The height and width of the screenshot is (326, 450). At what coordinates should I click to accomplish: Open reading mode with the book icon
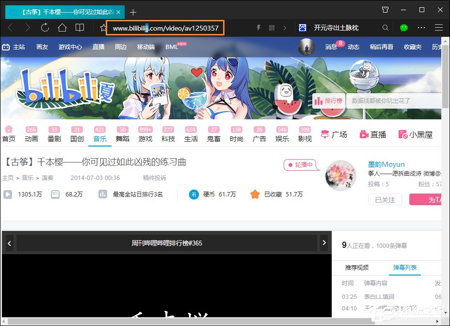[x=80, y=28]
